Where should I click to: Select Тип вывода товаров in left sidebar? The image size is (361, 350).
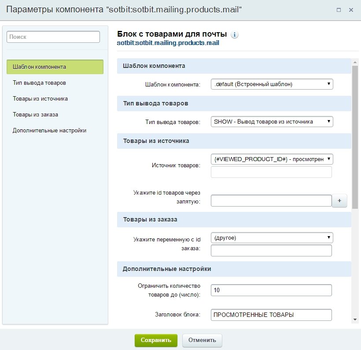(x=39, y=83)
